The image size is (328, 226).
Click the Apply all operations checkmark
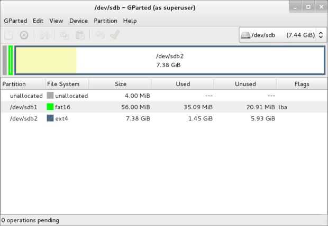click(x=115, y=34)
